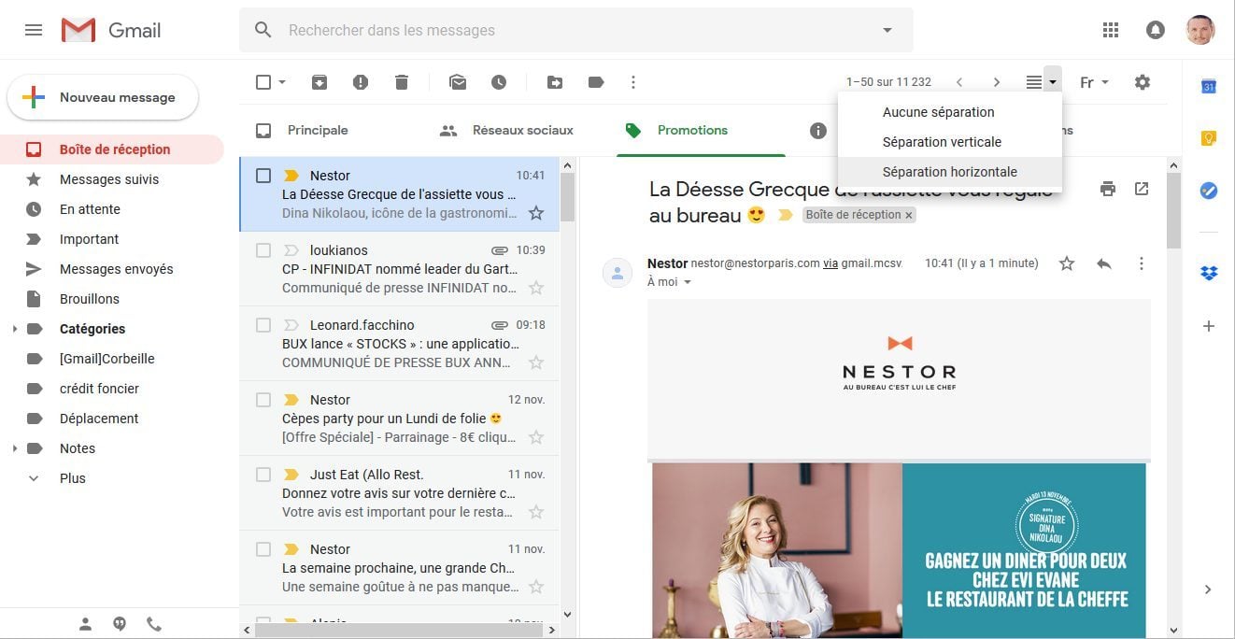Image resolution: width=1235 pixels, height=639 pixels.
Task: Click the plus to get add-ons
Action: pyautogui.click(x=1209, y=326)
